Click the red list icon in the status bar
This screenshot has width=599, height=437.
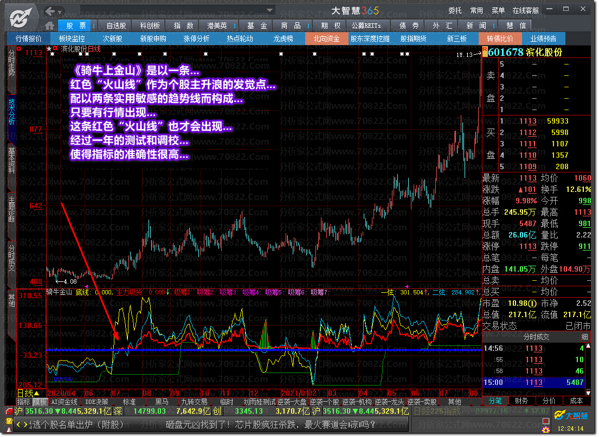[x=545, y=421]
